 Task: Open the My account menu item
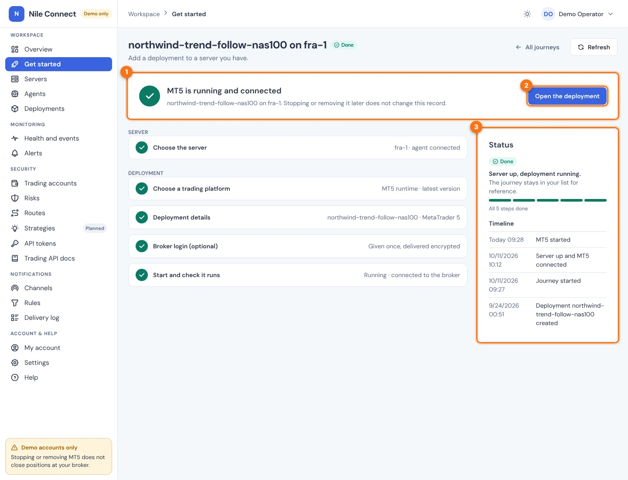58,348
